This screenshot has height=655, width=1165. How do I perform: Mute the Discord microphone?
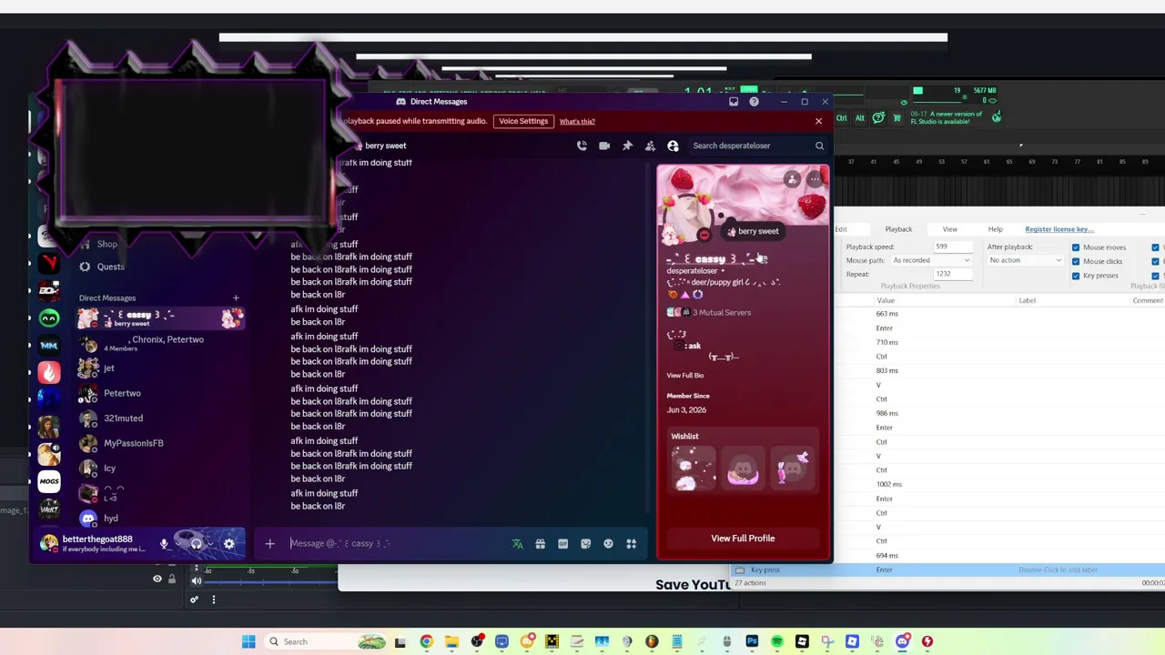[164, 544]
